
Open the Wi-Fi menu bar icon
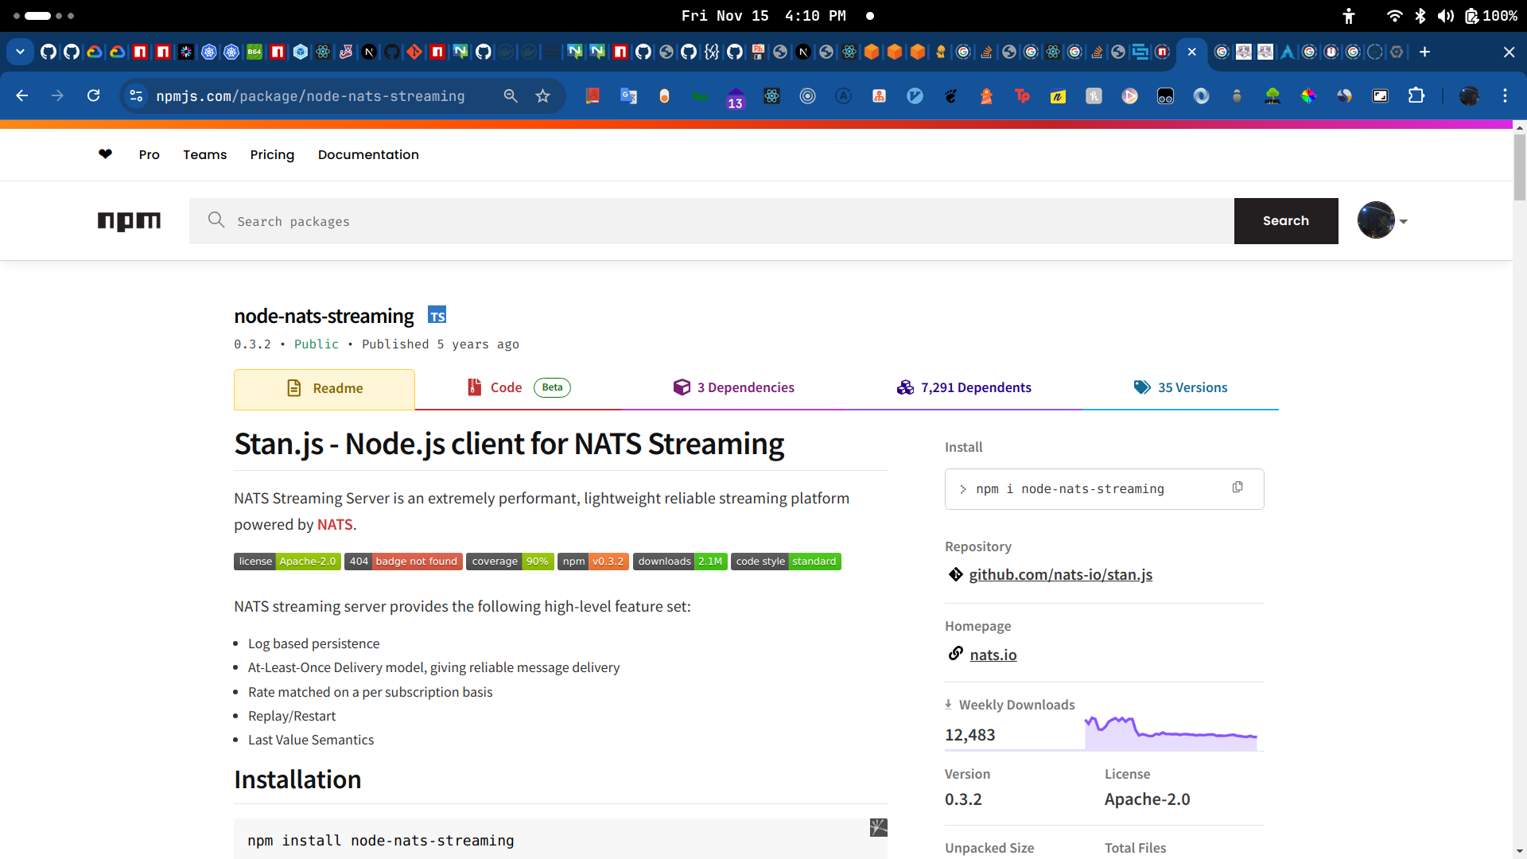1394,16
